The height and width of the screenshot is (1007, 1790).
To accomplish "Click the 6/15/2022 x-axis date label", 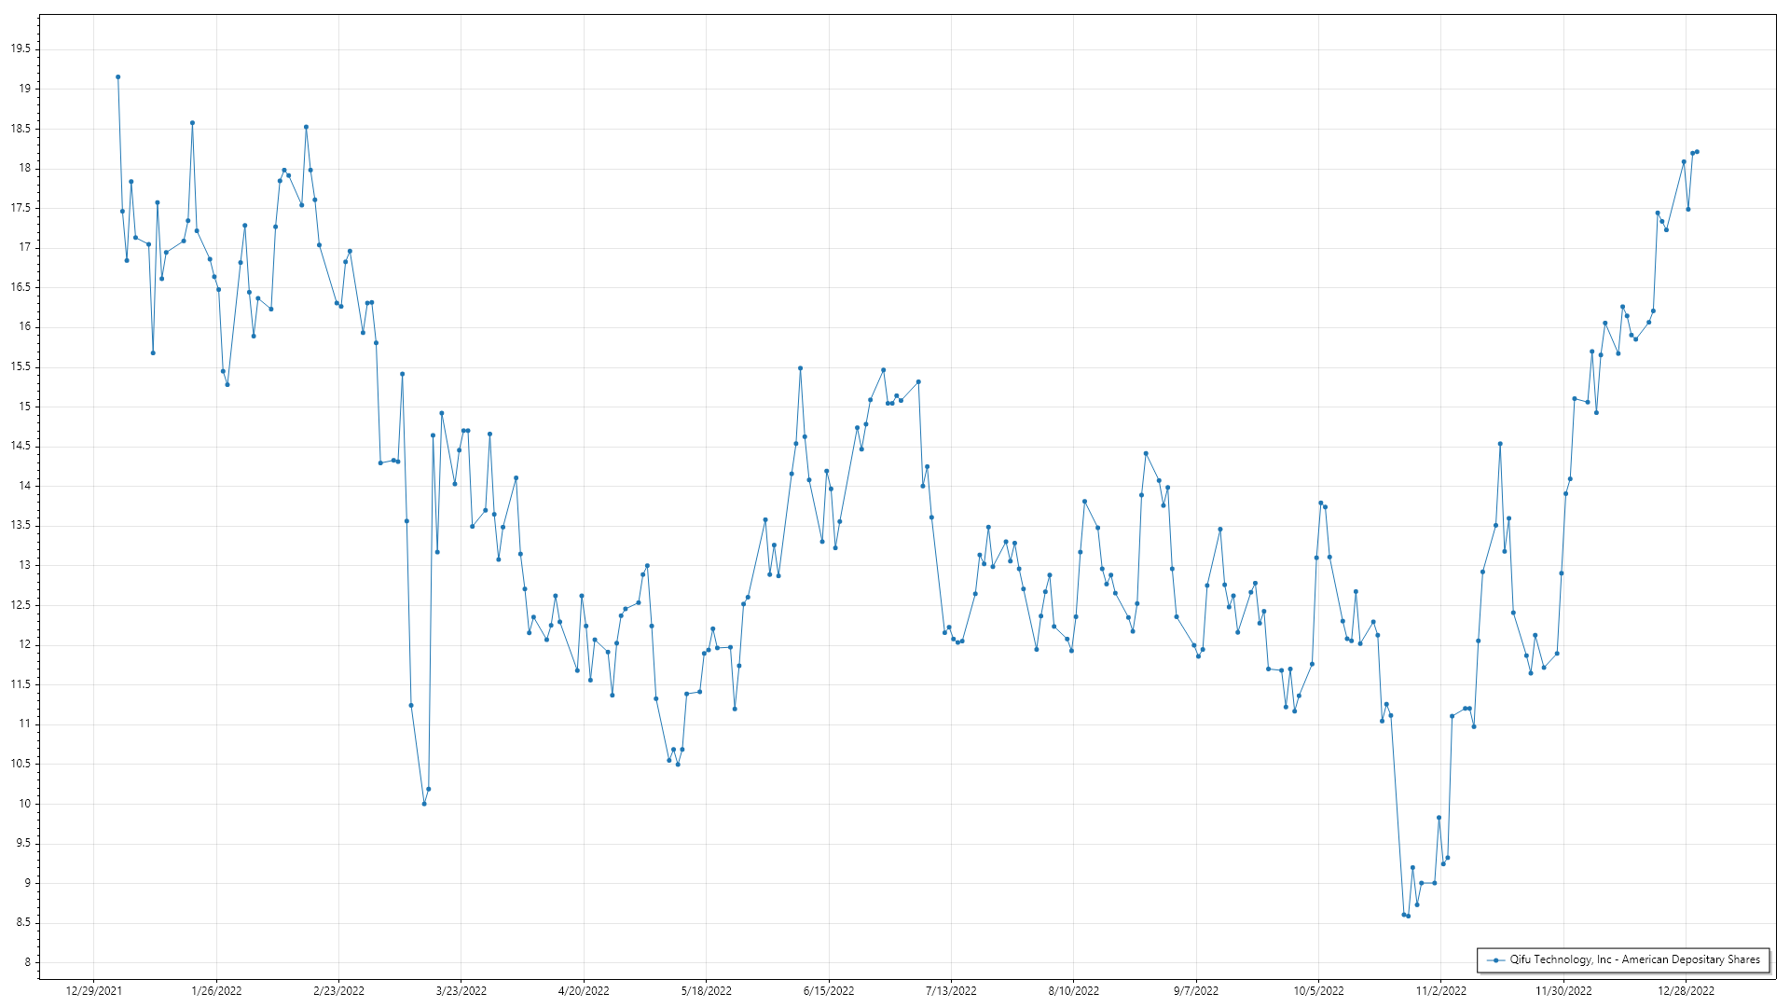I will click(829, 990).
